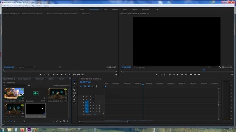The image size is (236, 132).
Task: Switch to Effect Controls tab
Action: 32,14
